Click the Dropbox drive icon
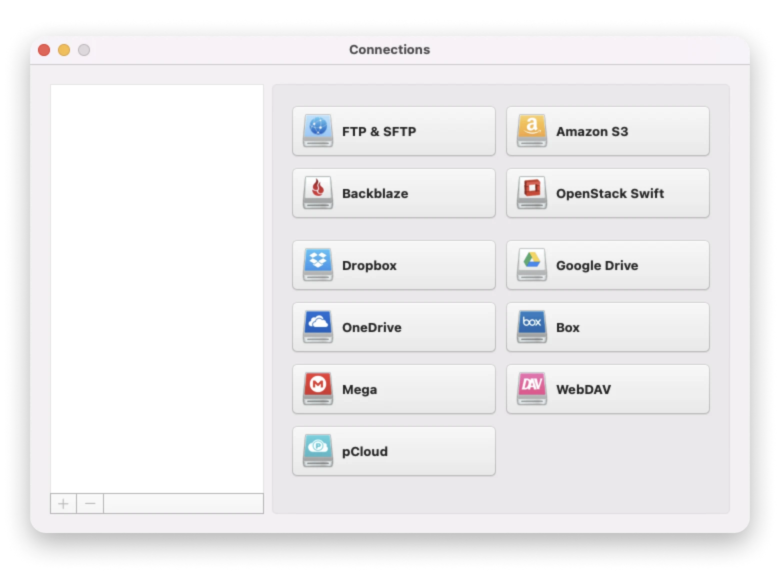This screenshot has height=575, width=780. point(318,265)
